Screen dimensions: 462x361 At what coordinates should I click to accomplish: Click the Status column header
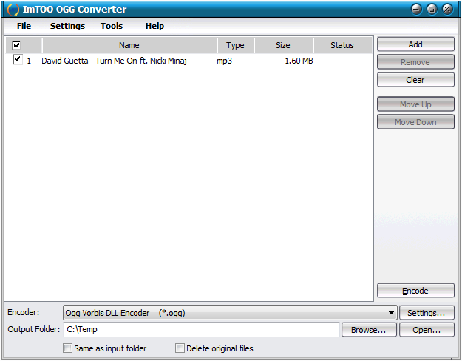pyautogui.click(x=342, y=45)
